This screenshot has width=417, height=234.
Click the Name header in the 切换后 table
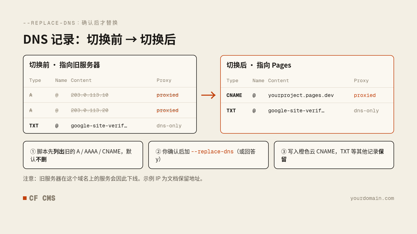(x=258, y=81)
